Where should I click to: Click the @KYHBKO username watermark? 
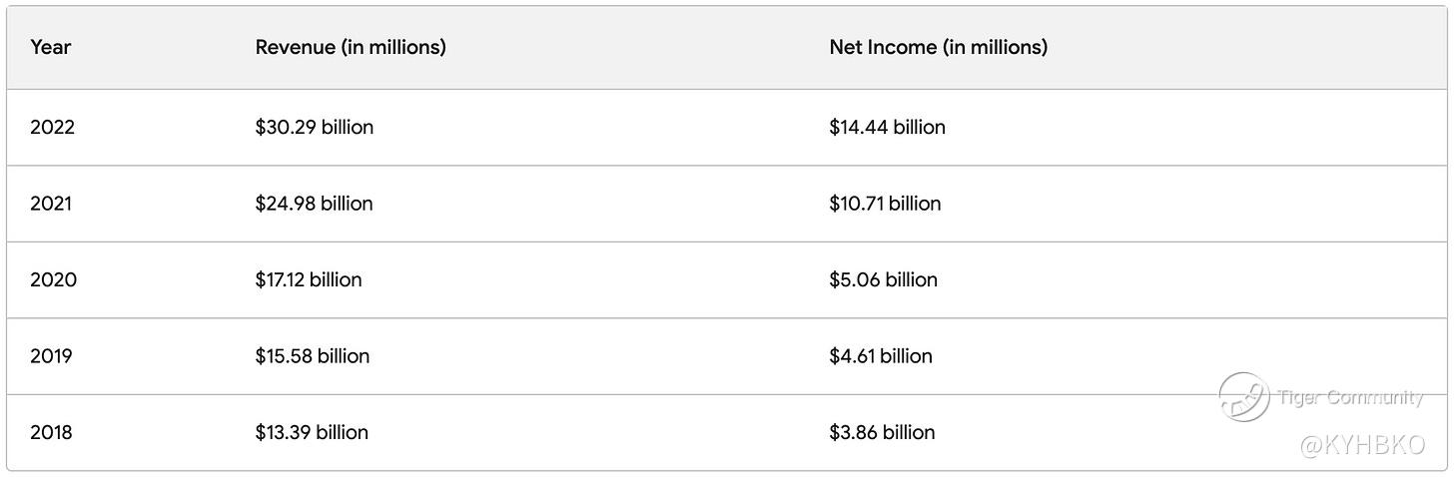point(1361,446)
